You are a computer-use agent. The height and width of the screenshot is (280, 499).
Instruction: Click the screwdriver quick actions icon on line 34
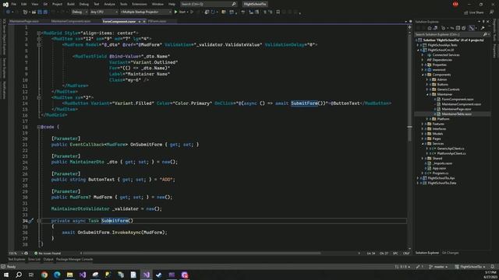pos(31,221)
